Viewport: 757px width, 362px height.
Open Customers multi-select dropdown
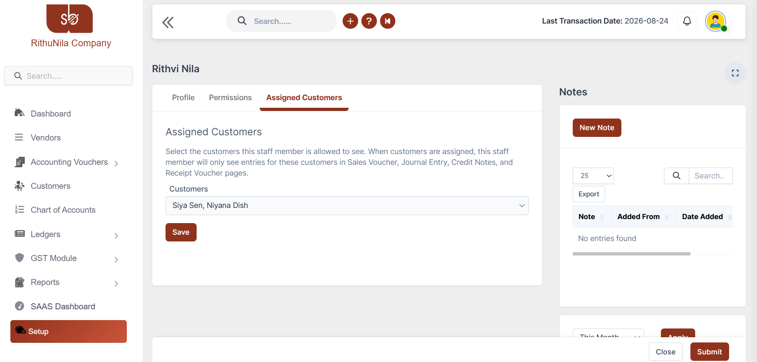point(347,206)
